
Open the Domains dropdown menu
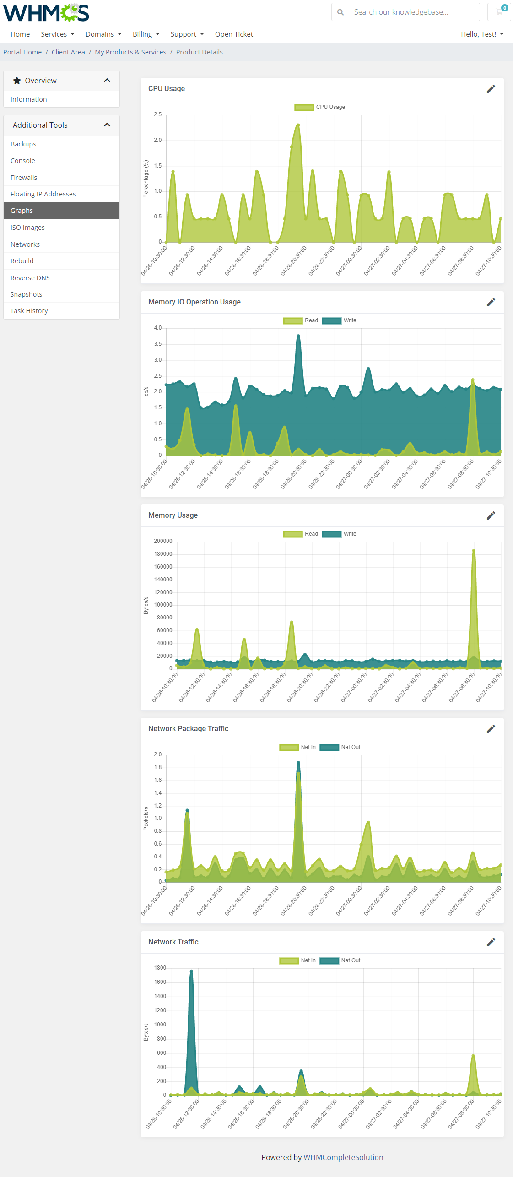pyautogui.click(x=103, y=34)
